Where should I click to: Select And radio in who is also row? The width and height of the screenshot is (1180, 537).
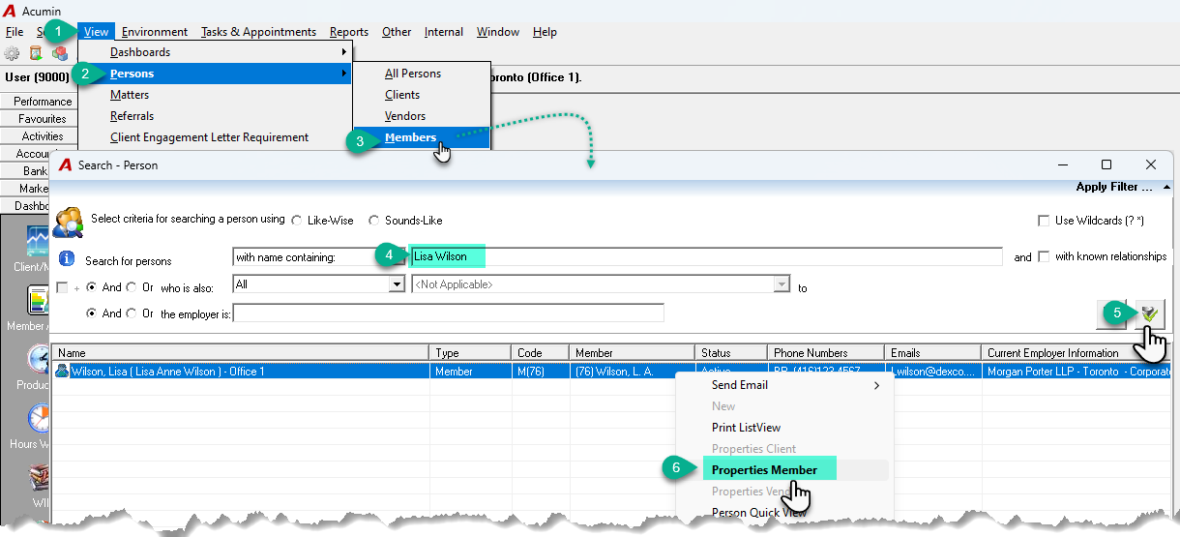pyautogui.click(x=92, y=287)
